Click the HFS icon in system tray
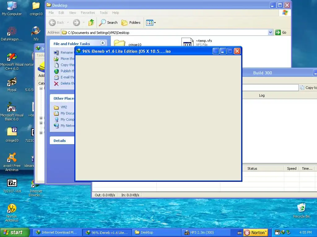Viewport: 317px width, 237px height. click(277, 232)
